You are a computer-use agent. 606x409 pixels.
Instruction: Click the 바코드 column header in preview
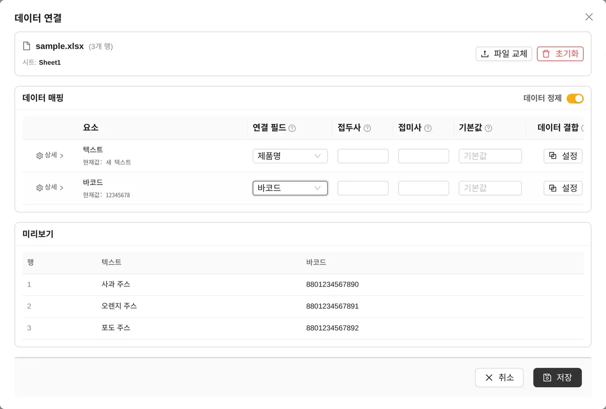pos(316,263)
